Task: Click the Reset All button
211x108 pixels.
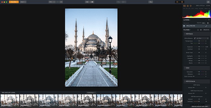Action: [206, 30]
